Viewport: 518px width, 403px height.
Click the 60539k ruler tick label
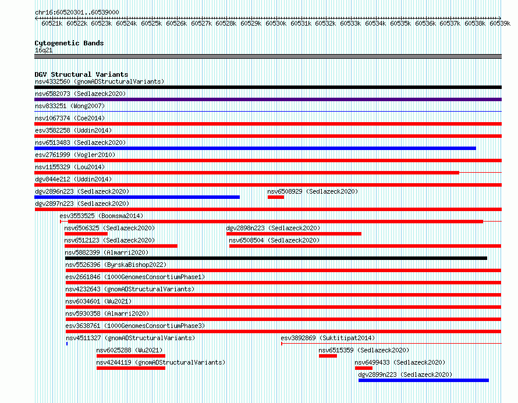point(500,23)
